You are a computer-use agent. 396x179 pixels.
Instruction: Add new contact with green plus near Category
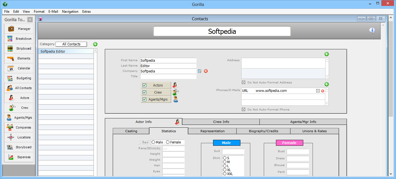pos(95,44)
